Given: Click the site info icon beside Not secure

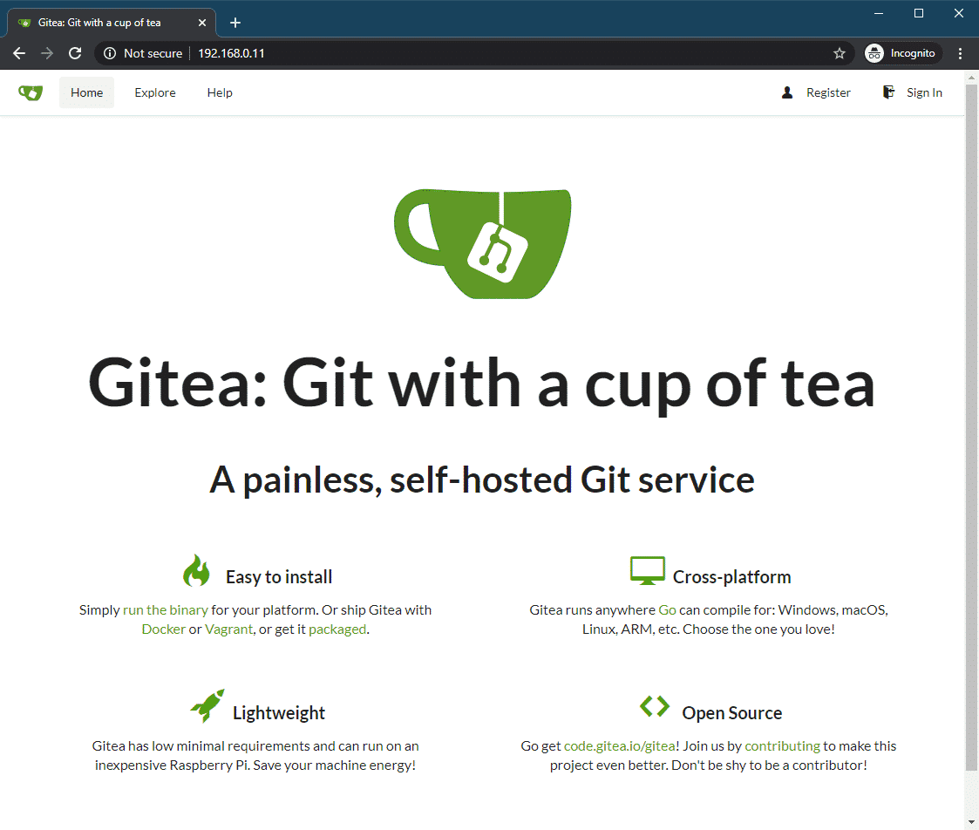Looking at the screenshot, I should [x=110, y=53].
